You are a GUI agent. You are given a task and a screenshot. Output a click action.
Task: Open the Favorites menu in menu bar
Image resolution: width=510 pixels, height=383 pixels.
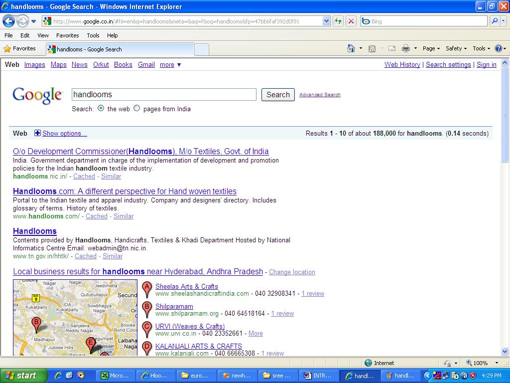tap(67, 35)
